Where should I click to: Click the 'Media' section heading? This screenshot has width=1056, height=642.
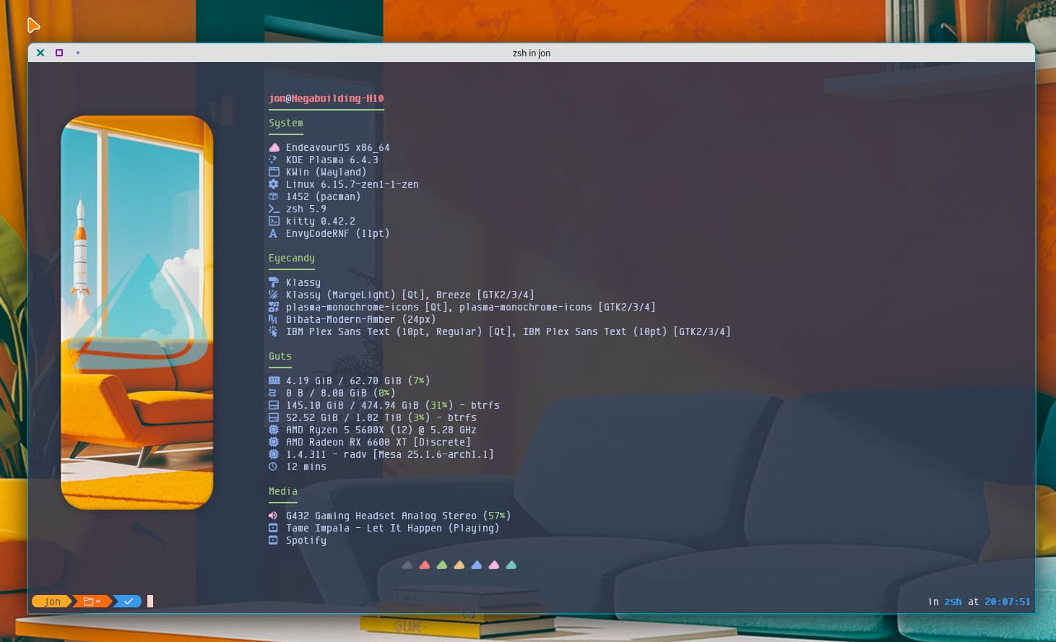click(x=283, y=491)
